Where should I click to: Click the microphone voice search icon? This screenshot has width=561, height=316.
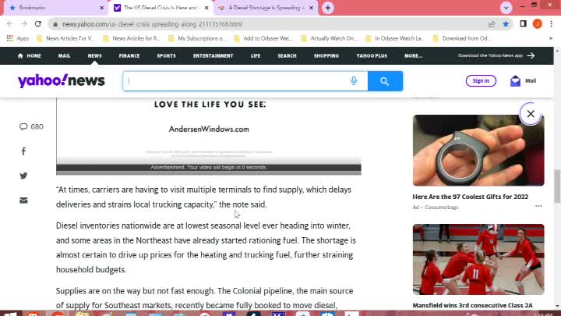coord(354,80)
